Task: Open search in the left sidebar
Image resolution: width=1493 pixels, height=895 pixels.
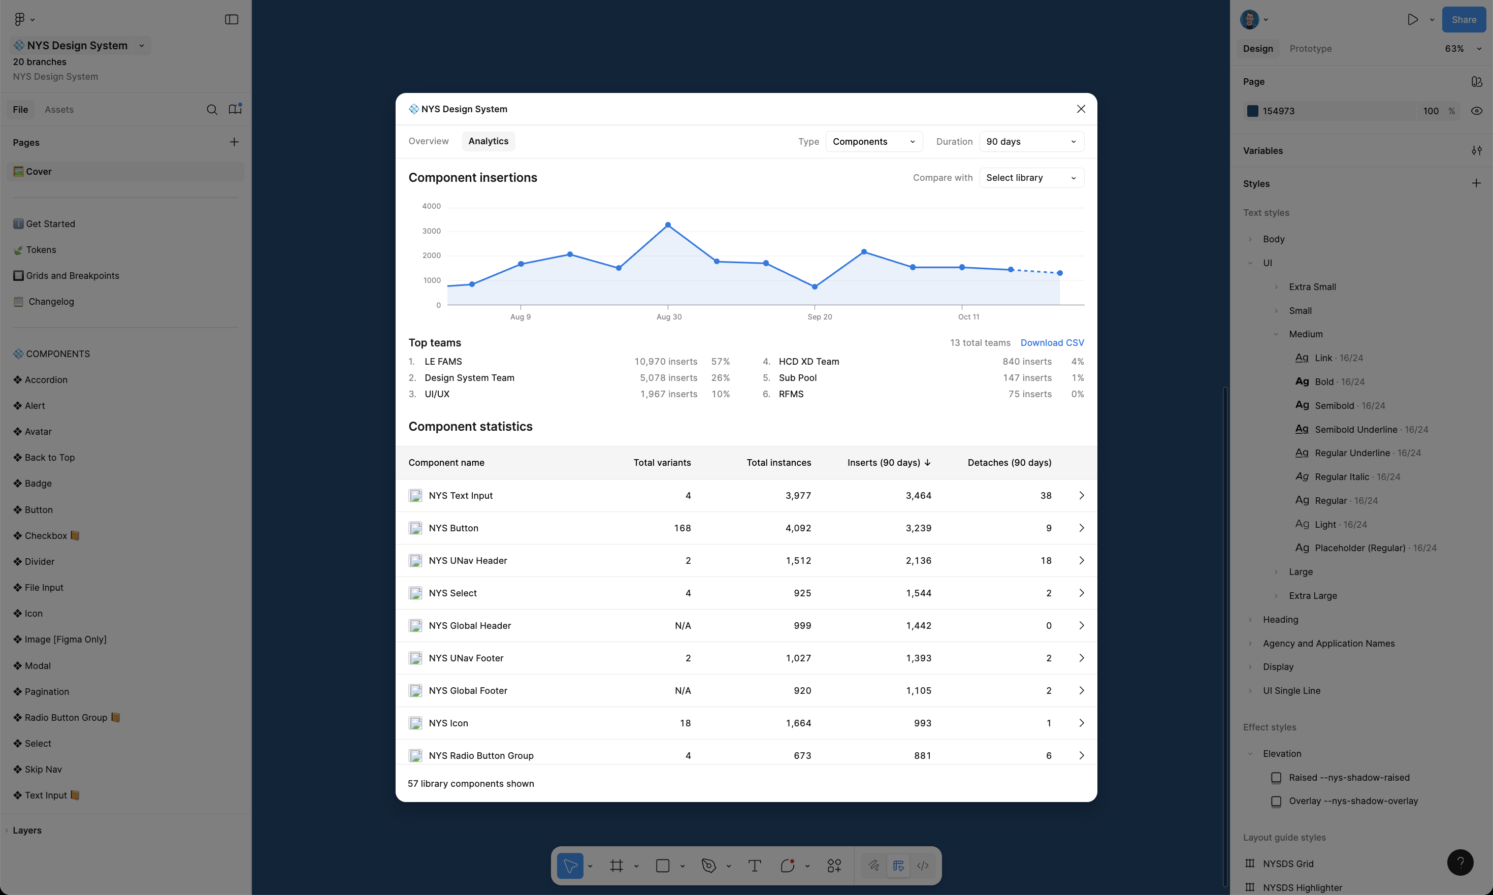Action: coord(212,109)
